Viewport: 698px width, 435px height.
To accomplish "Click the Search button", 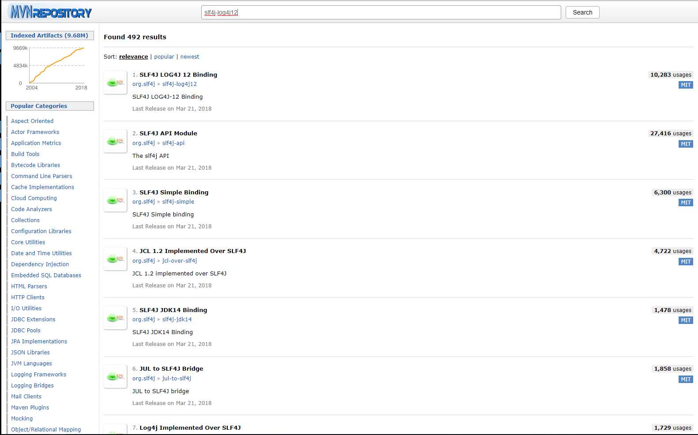I will coord(582,12).
